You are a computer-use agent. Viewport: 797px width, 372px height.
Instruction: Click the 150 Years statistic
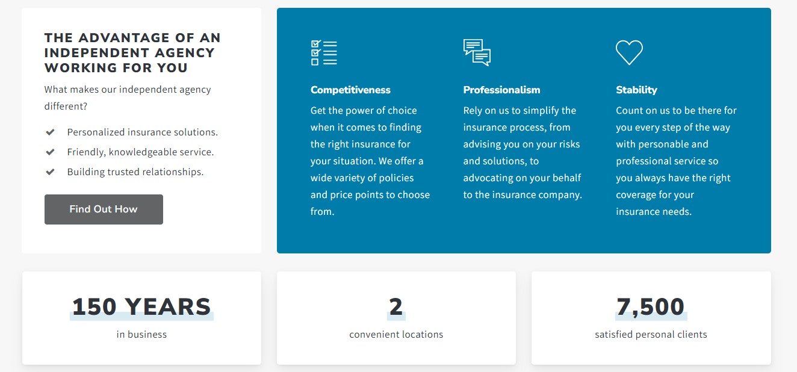click(x=141, y=307)
